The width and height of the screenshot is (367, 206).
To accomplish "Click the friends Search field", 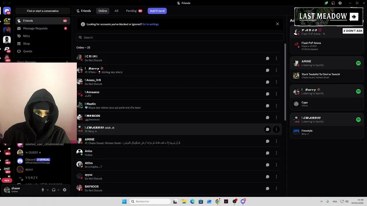I will pyautogui.click(x=180, y=37).
